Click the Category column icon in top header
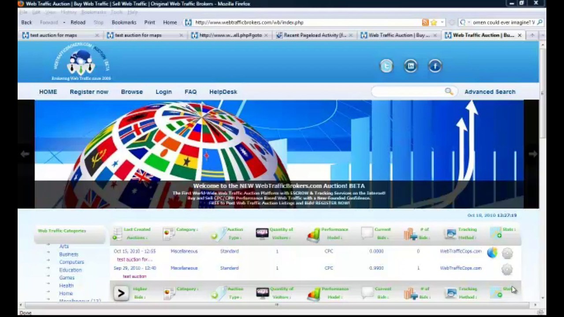 [x=168, y=234]
